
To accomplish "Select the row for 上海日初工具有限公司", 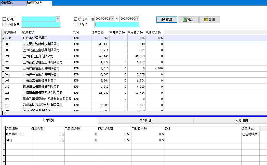I will point(46,56).
